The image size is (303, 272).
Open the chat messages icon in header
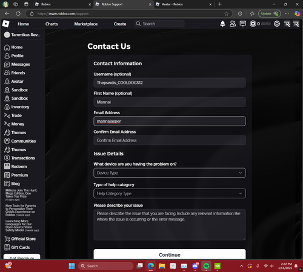pos(243,24)
